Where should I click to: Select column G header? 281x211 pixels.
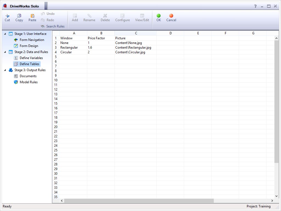(x=253, y=33)
